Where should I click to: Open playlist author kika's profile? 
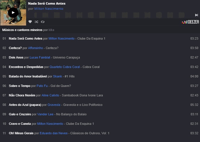tap(51, 30)
